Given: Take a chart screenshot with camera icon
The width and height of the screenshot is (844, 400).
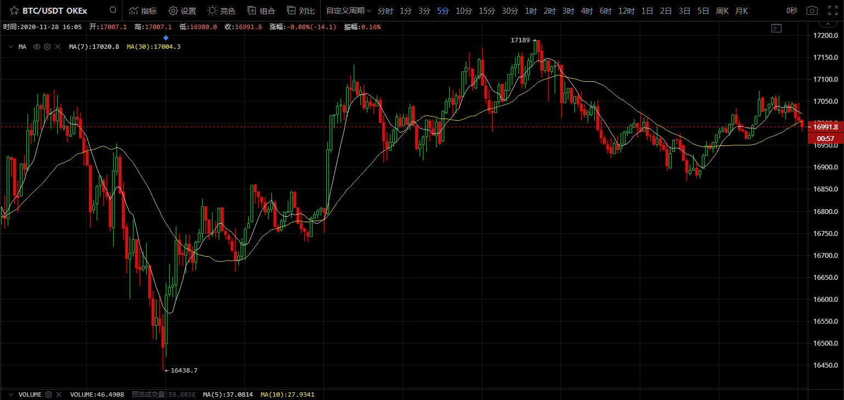Looking at the screenshot, I should [x=812, y=10].
